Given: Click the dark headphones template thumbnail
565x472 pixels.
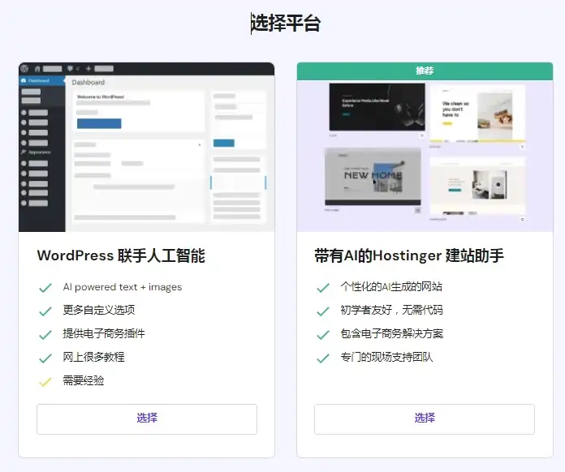Looking at the screenshot, I should coord(377,107).
